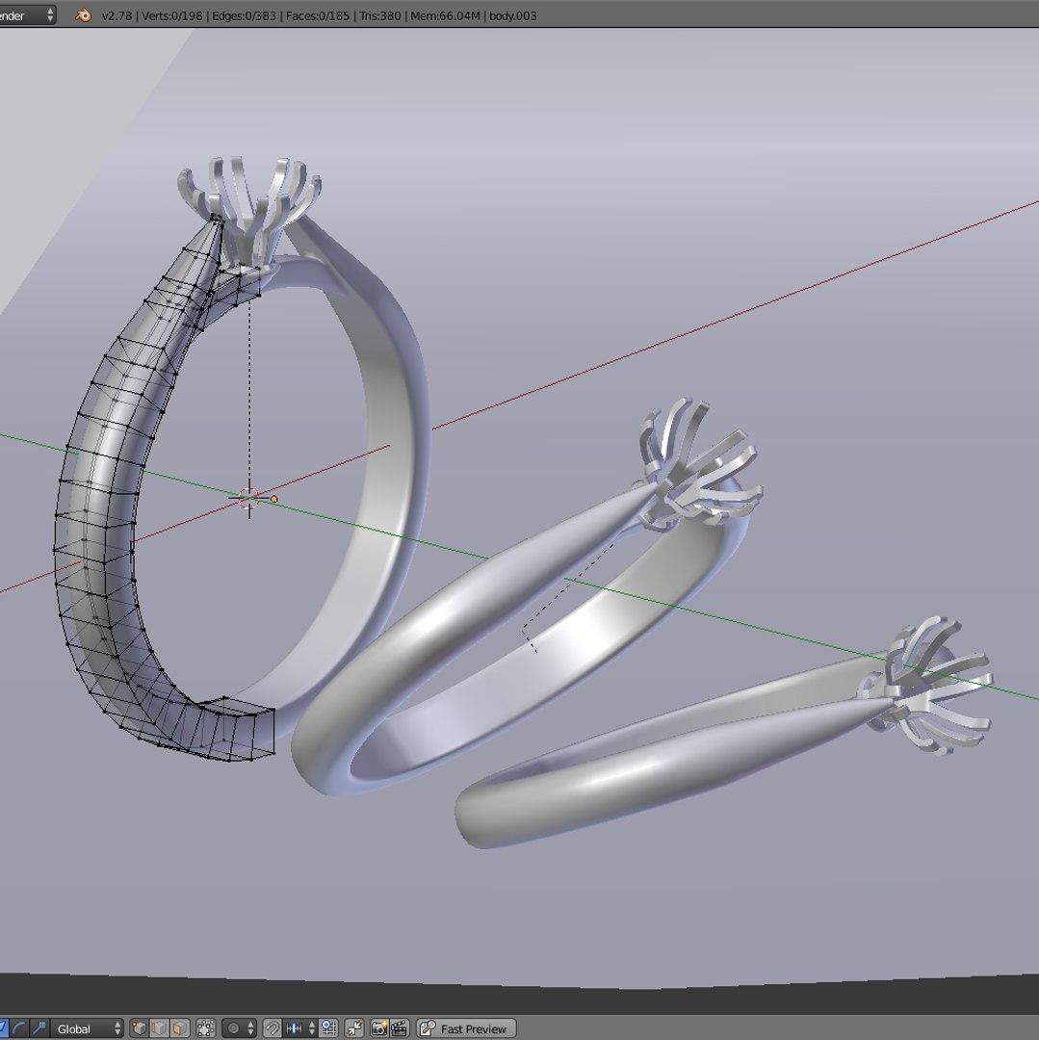This screenshot has height=1040, width=1039.
Task: Toggle limit selection to visible
Action: point(205,1028)
